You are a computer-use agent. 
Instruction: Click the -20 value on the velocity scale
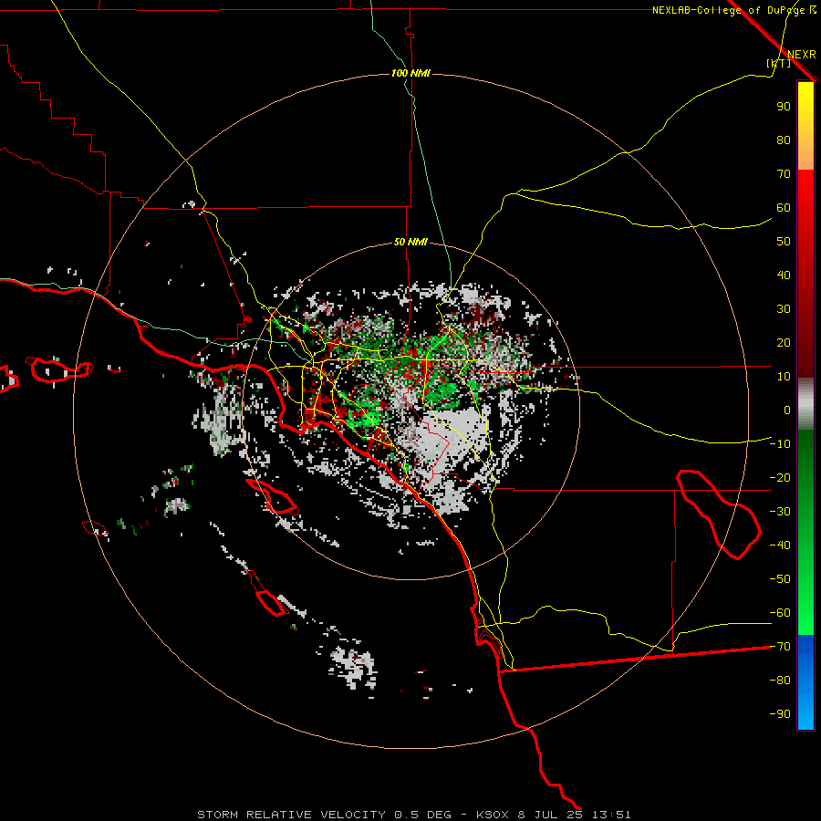click(x=780, y=477)
